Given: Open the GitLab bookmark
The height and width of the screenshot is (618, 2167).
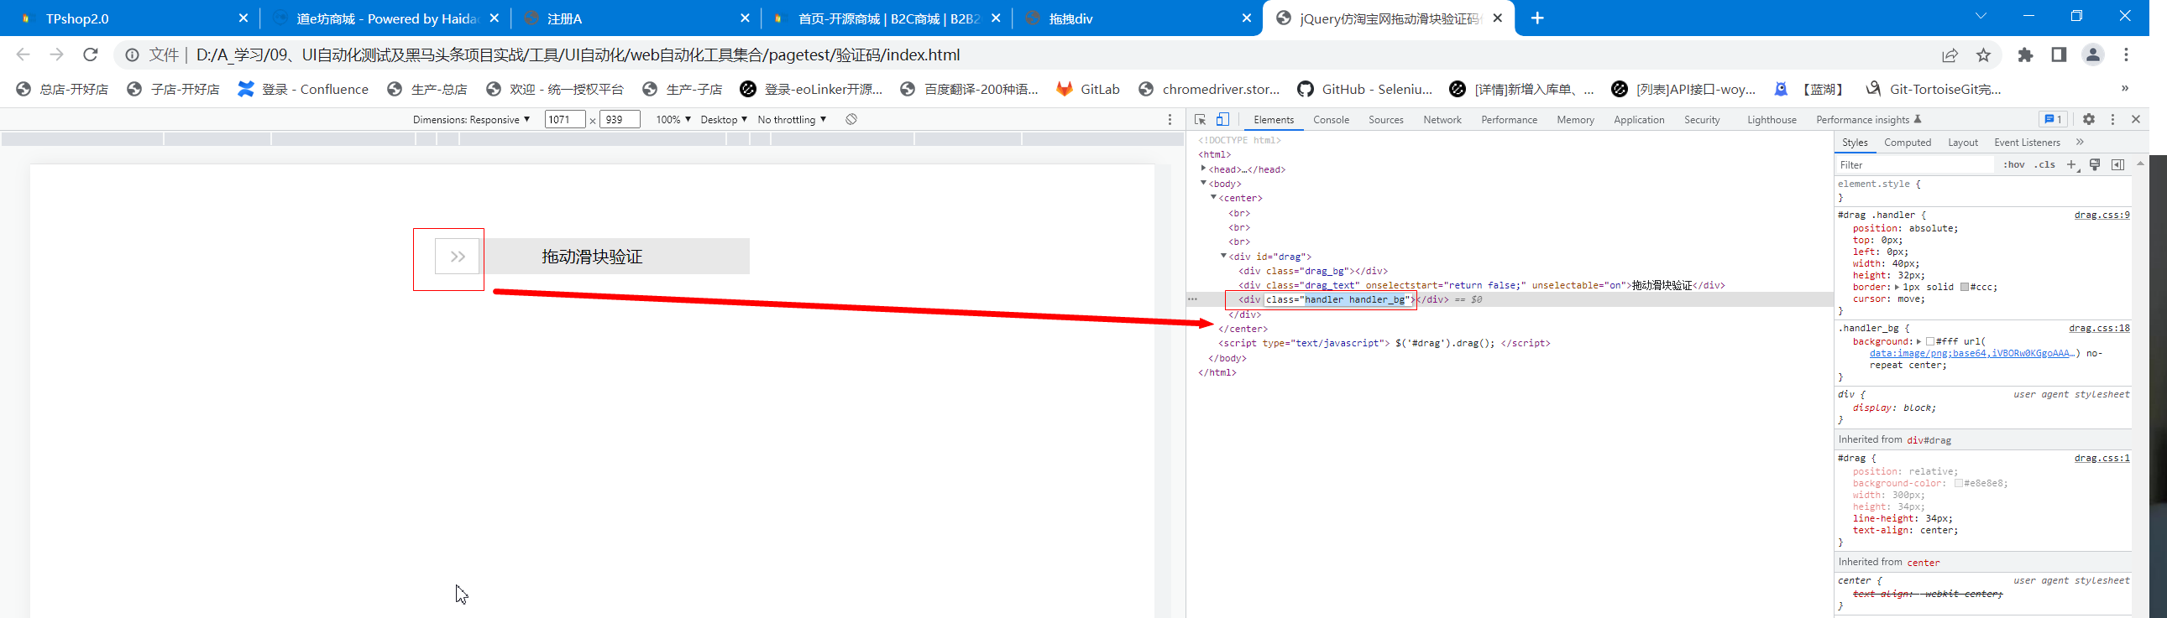Looking at the screenshot, I should 1089,89.
